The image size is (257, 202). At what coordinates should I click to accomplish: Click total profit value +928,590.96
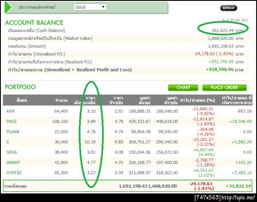click(220, 69)
